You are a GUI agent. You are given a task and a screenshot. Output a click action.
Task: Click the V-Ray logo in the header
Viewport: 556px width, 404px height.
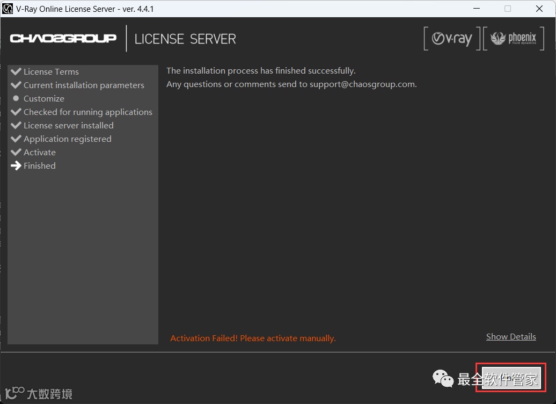coord(452,38)
